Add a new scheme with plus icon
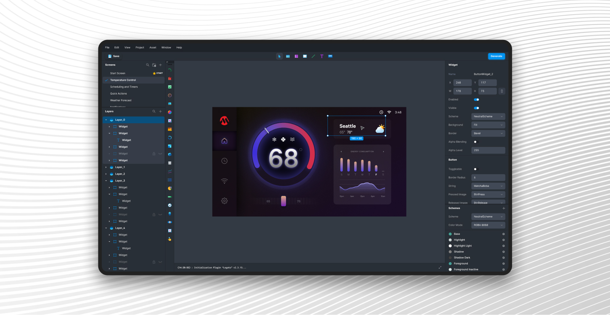This screenshot has width=610, height=315. (x=504, y=208)
